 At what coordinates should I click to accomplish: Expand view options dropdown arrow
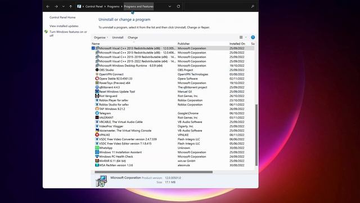pos(246,37)
